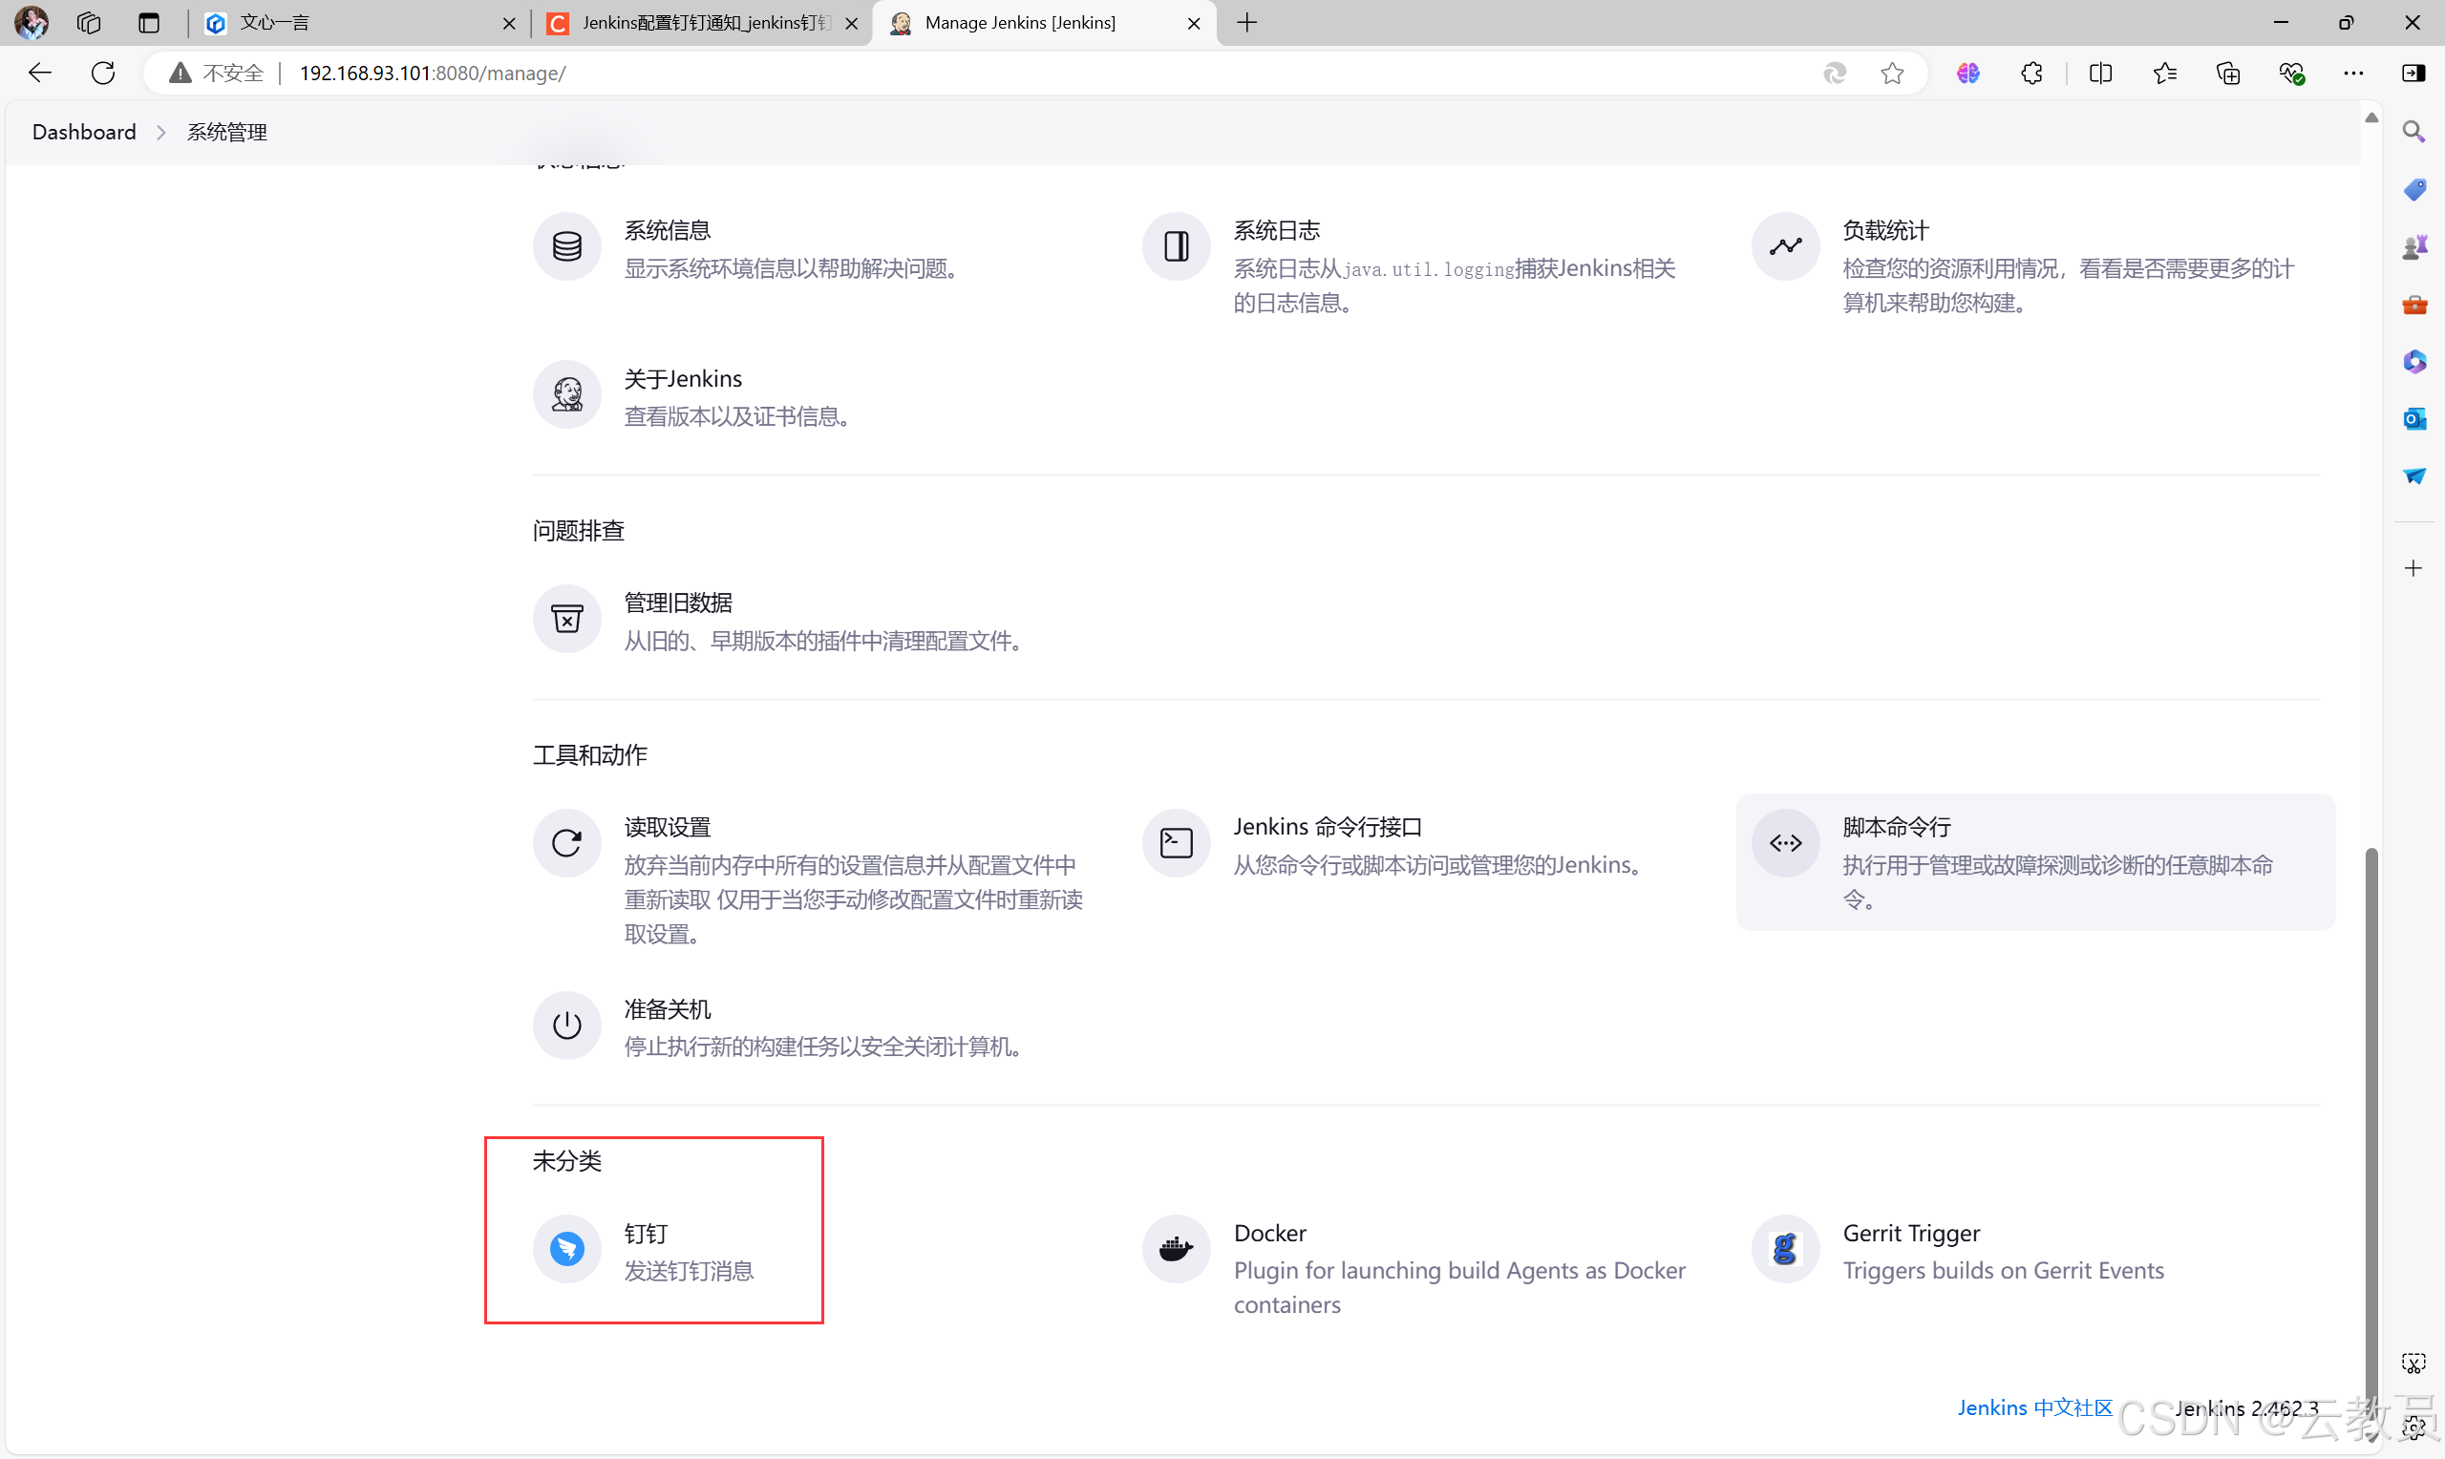Open the 系统日志 log icon
Viewport: 2445px width, 1459px height.
[x=1176, y=245]
